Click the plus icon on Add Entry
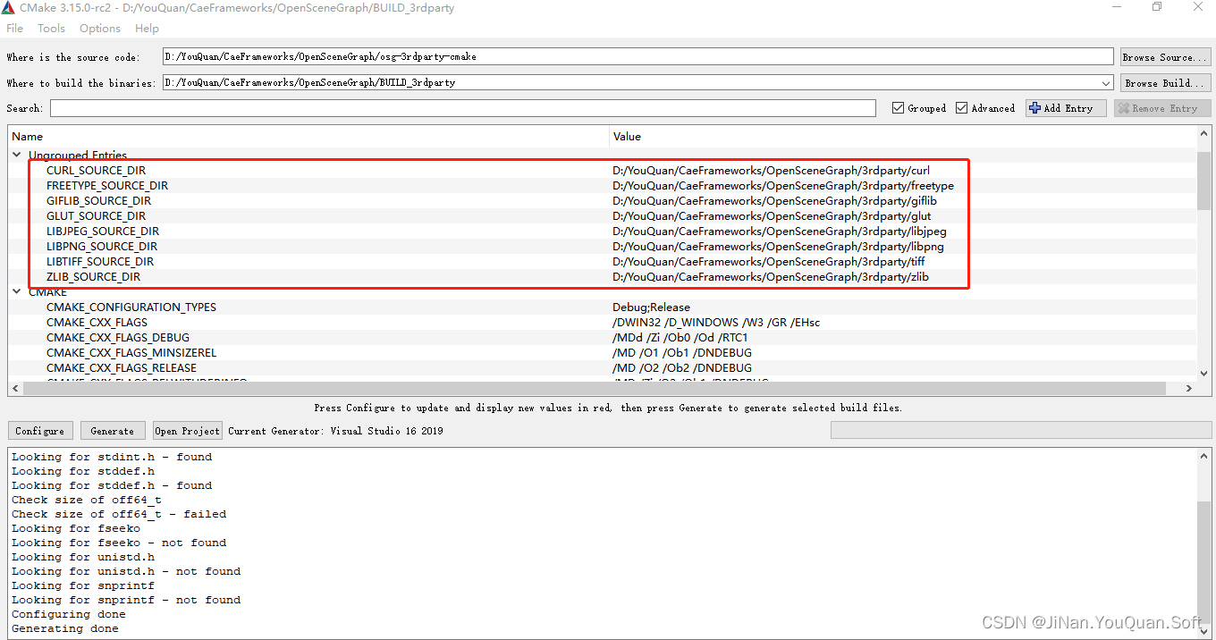The width and height of the screenshot is (1216, 640). pos(1035,108)
